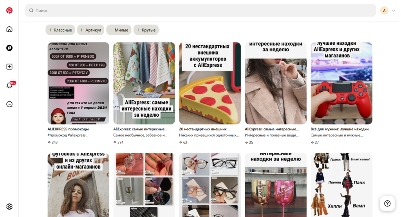
Task: Click the Create pin plus icon
Action: click(9, 67)
